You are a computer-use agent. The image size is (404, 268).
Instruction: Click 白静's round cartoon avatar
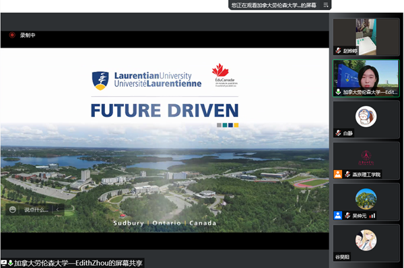coord(366,116)
